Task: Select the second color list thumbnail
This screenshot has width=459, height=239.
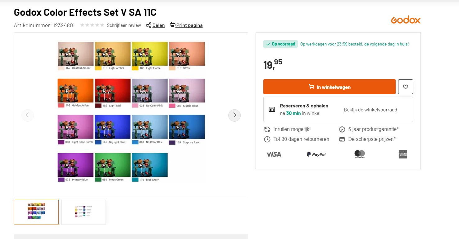Action: [84, 212]
